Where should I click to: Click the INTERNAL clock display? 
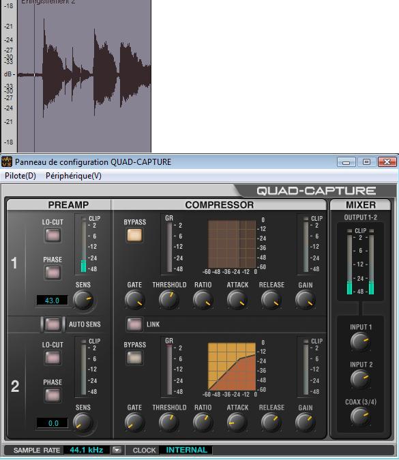pyautogui.click(x=186, y=450)
